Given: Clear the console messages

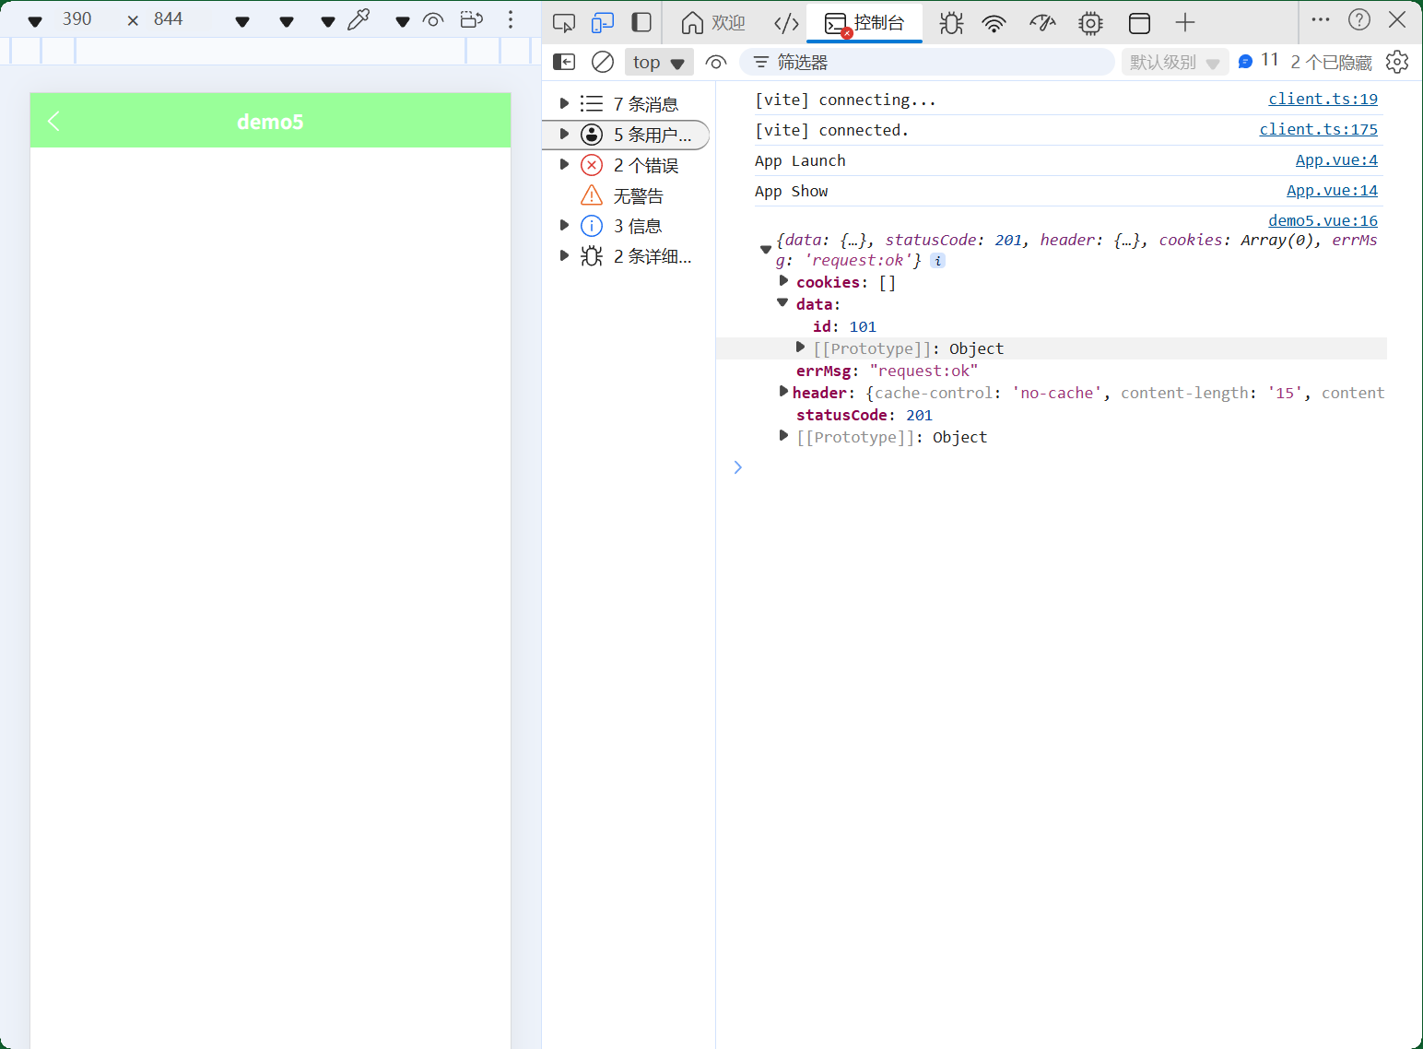Looking at the screenshot, I should pos(603,62).
